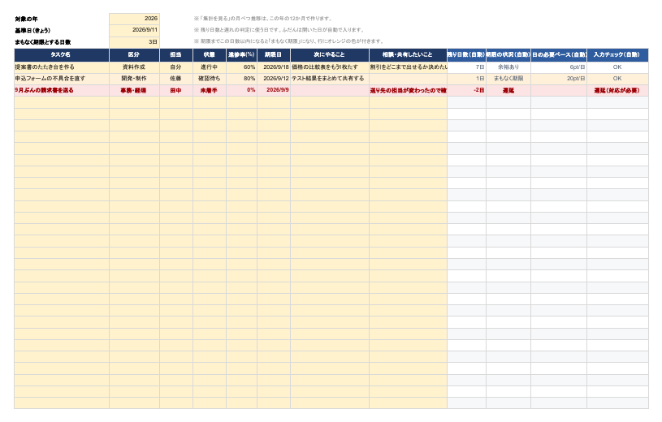Viewport: 662px width, 422px height.
Task: Select the 対象の年 value cell showing 2026
Action: (134, 19)
